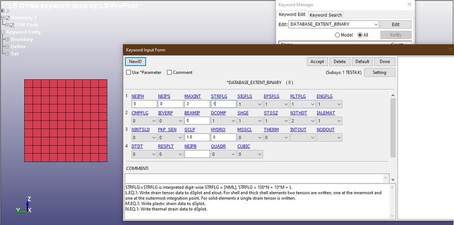Enable the Use *Parameter checkbox

point(128,73)
